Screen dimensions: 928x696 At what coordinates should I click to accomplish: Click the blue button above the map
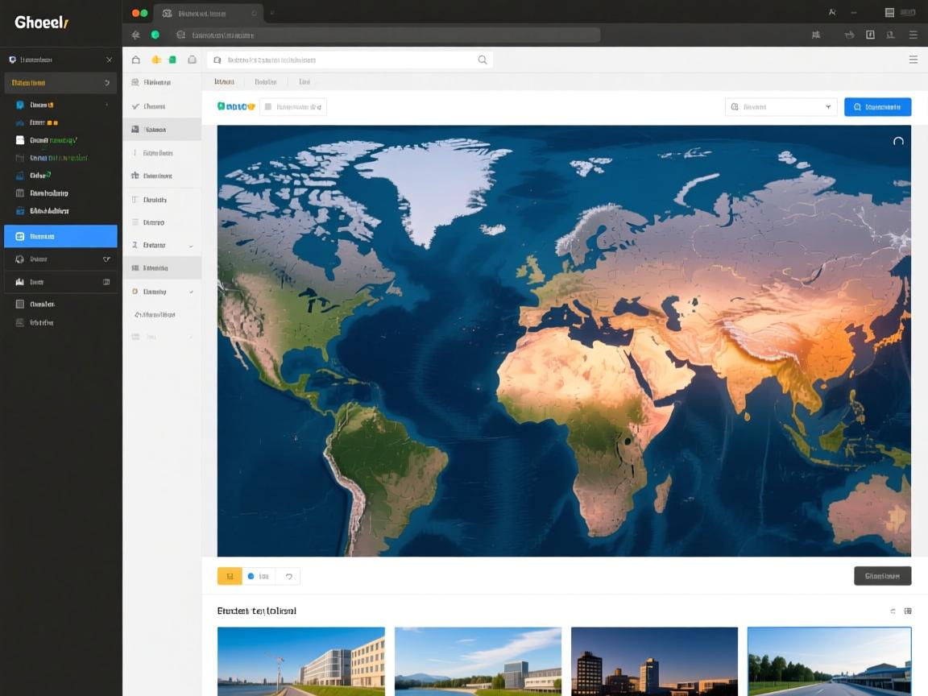tap(877, 106)
